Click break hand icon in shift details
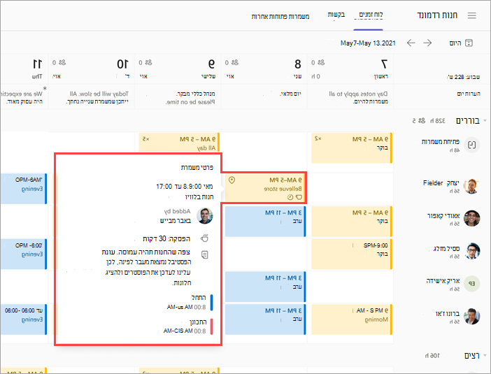 204,238
